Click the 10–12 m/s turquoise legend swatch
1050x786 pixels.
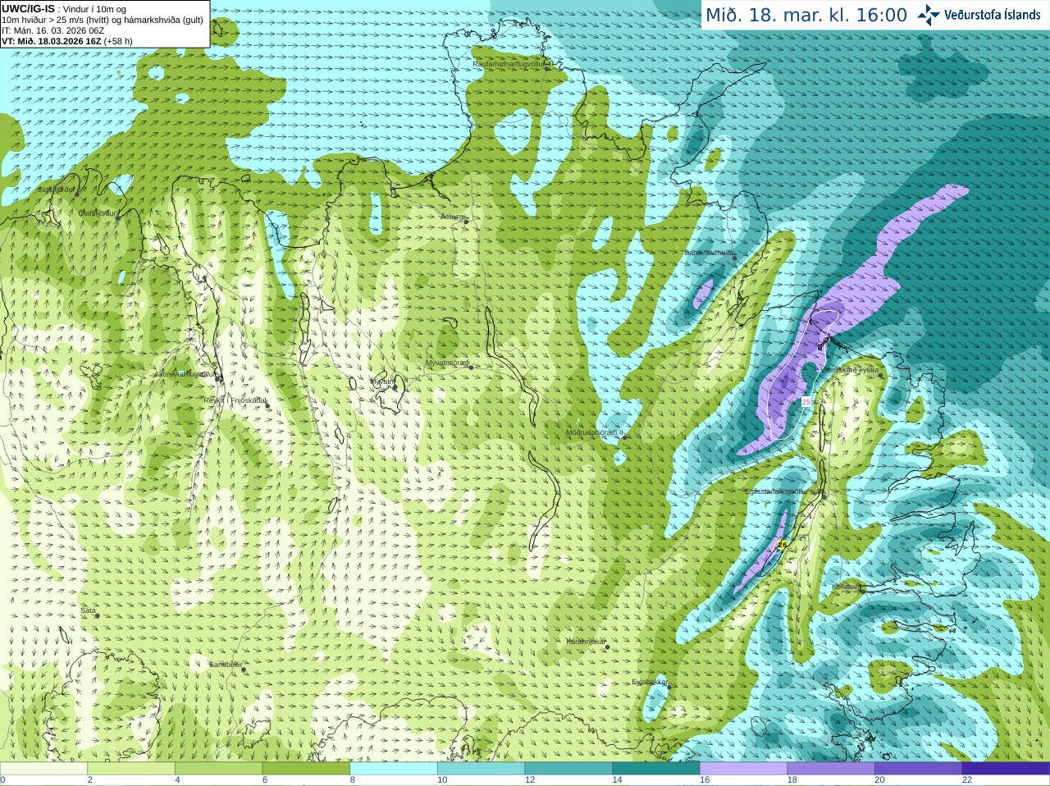click(481, 769)
